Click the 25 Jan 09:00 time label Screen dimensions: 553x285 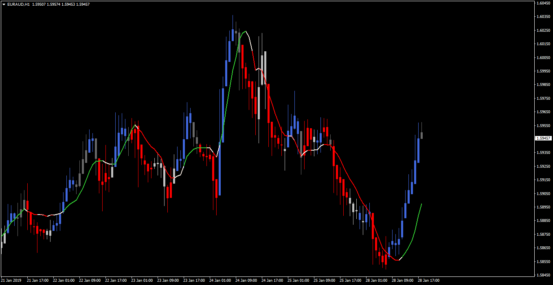click(x=325, y=281)
